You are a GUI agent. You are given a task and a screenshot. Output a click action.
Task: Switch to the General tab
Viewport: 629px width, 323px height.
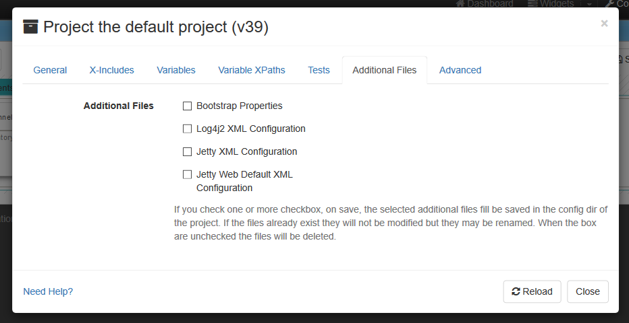50,70
